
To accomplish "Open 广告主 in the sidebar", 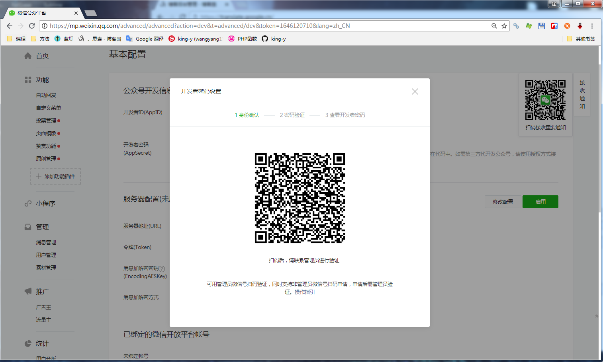I will (43, 307).
